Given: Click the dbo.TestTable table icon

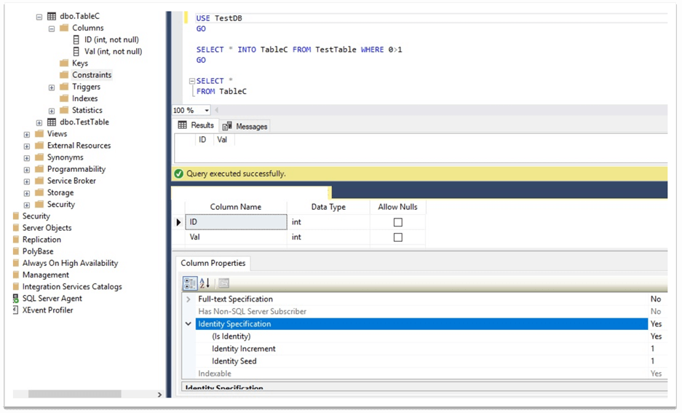Looking at the screenshot, I should pyautogui.click(x=52, y=122).
